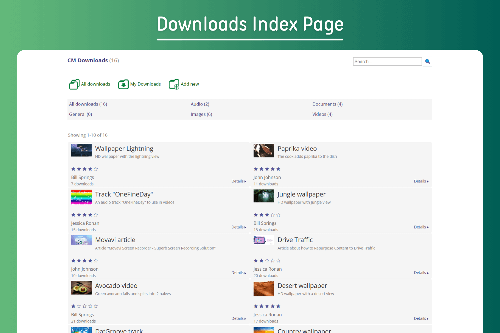This screenshot has width=500, height=333.
Task: Click author Jessica Ronan under Track OneFineDay
Action: [85, 223]
